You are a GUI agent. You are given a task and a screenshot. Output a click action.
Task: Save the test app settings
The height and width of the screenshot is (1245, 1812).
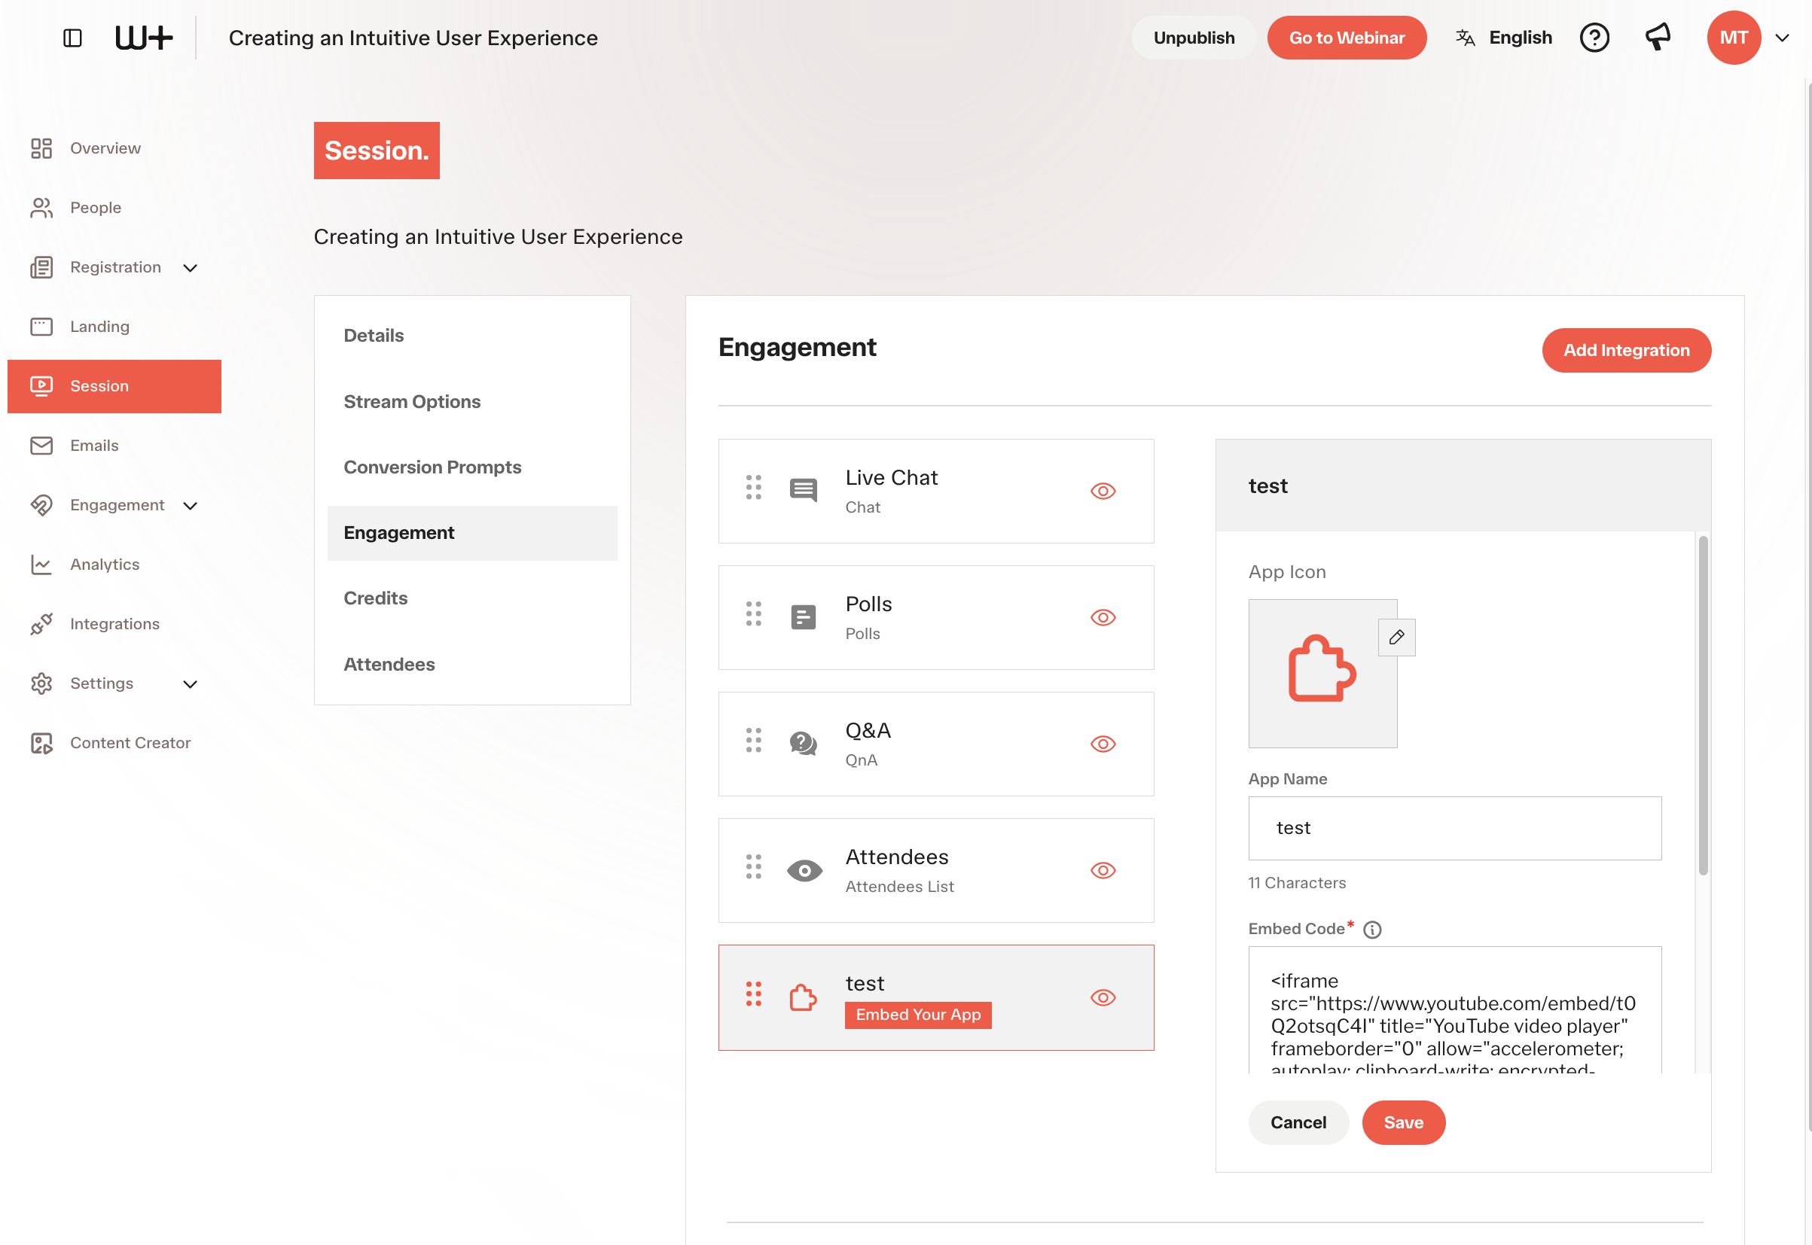click(x=1403, y=1122)
